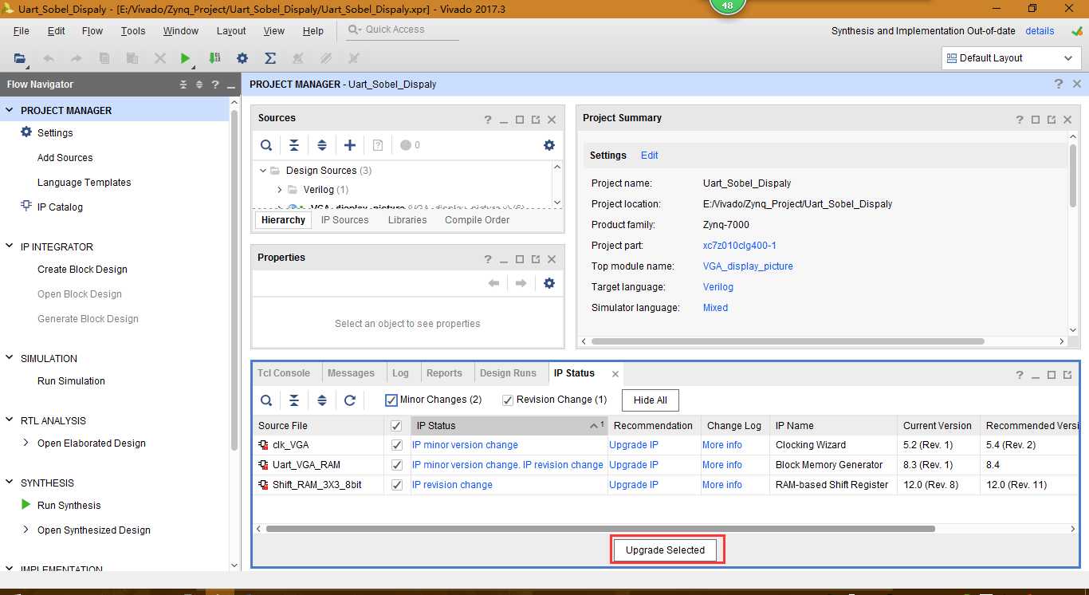The height and width of the screenshot is (595, 1089).
Task: Click Run Synthesis green arrow
Action: coord(26,505)
